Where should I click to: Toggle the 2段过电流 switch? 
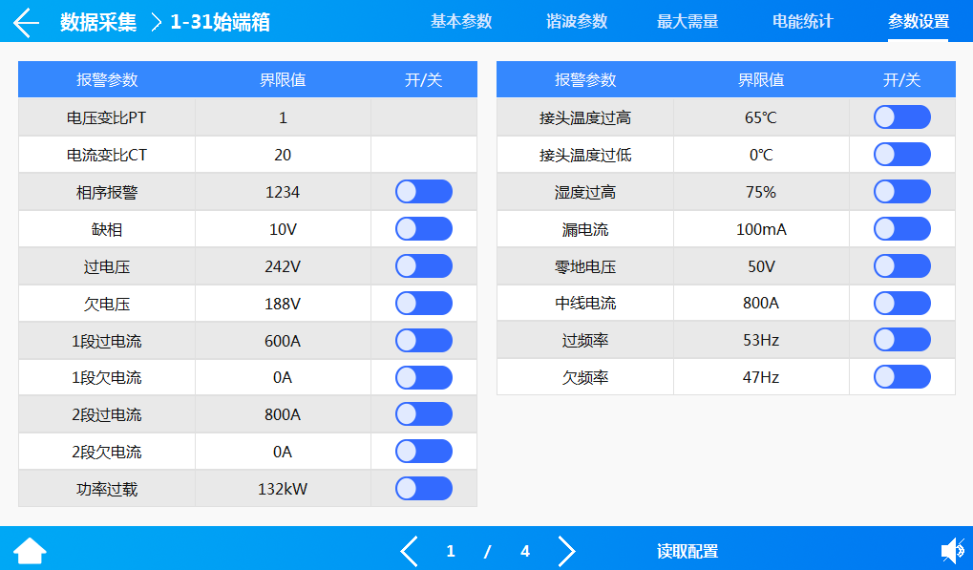coord(424,414)
